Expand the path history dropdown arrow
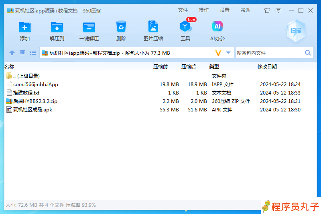321x214 pixels. pyautogui.click(x=228, y=53)
